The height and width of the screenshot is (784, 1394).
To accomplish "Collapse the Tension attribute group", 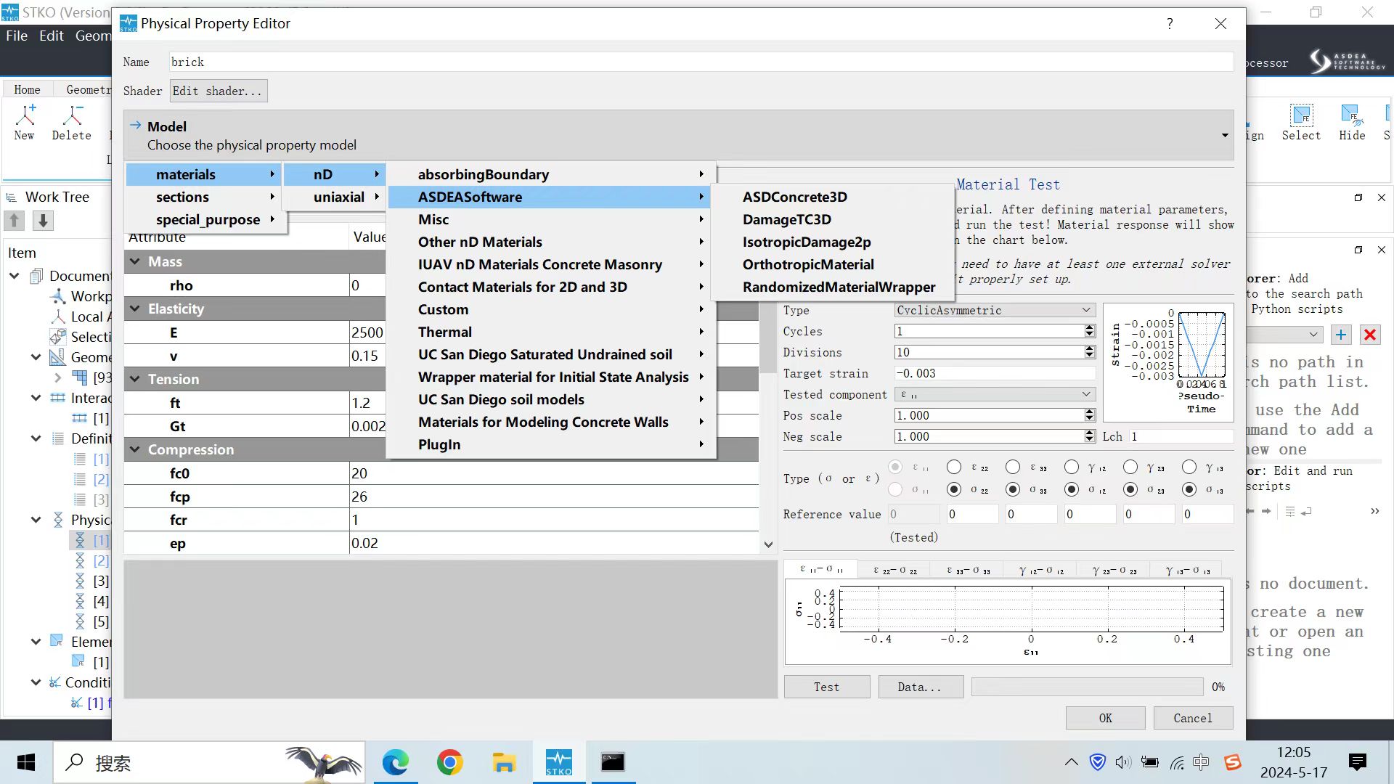I will click(135, 379).
